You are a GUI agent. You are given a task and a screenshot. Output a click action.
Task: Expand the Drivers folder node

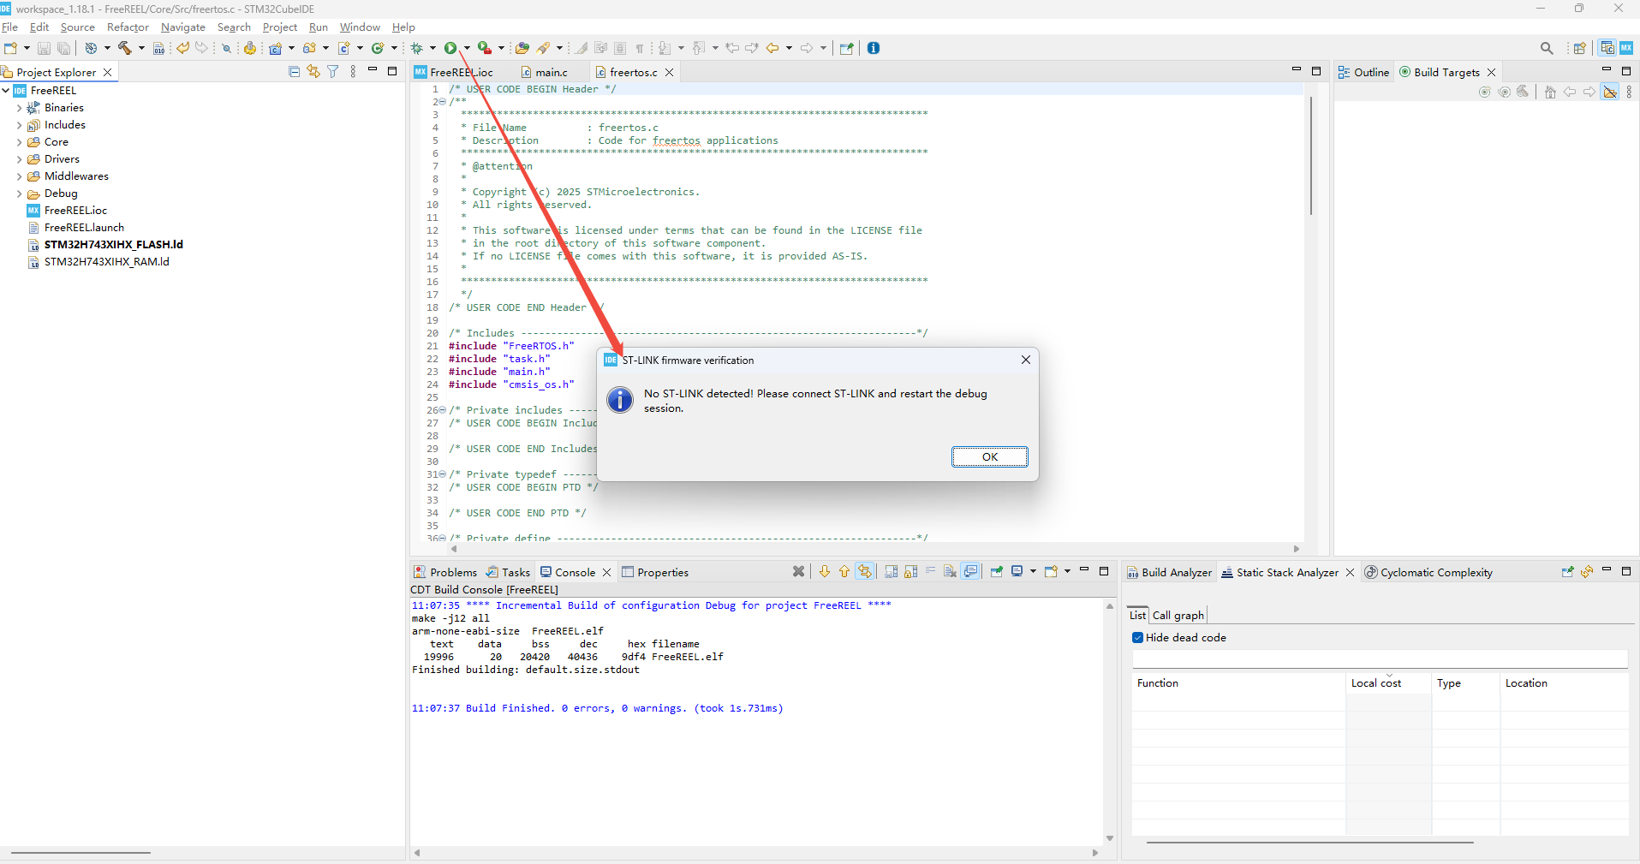[x=19, y=159]
